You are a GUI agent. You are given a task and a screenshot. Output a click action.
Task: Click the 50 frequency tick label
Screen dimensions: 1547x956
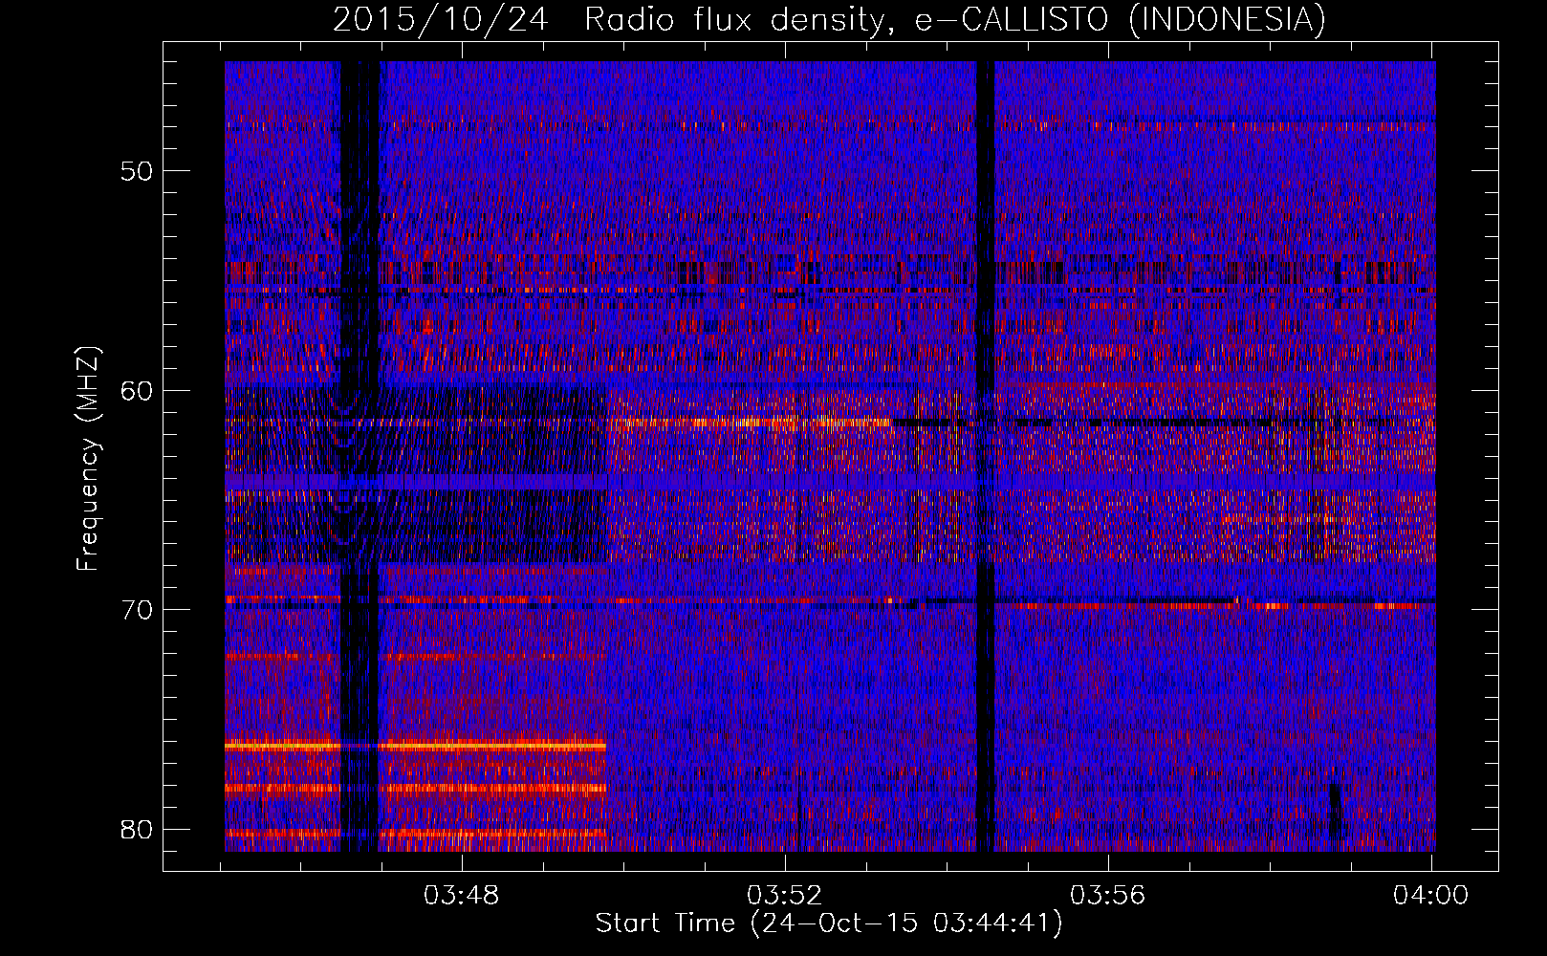coord(137,171)
